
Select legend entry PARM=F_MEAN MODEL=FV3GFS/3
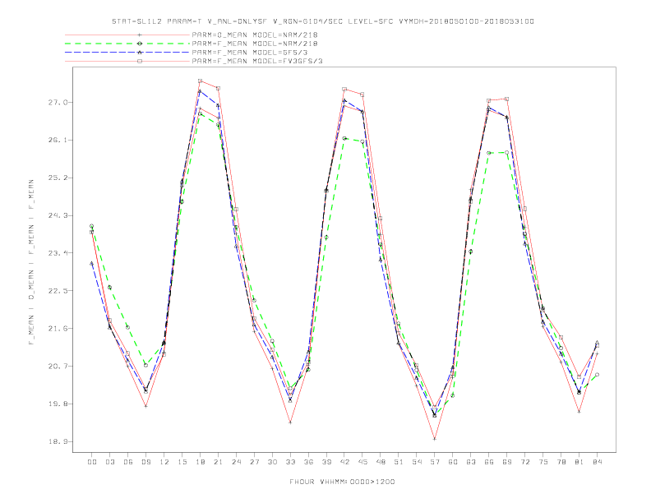click(x=257, y=61)
